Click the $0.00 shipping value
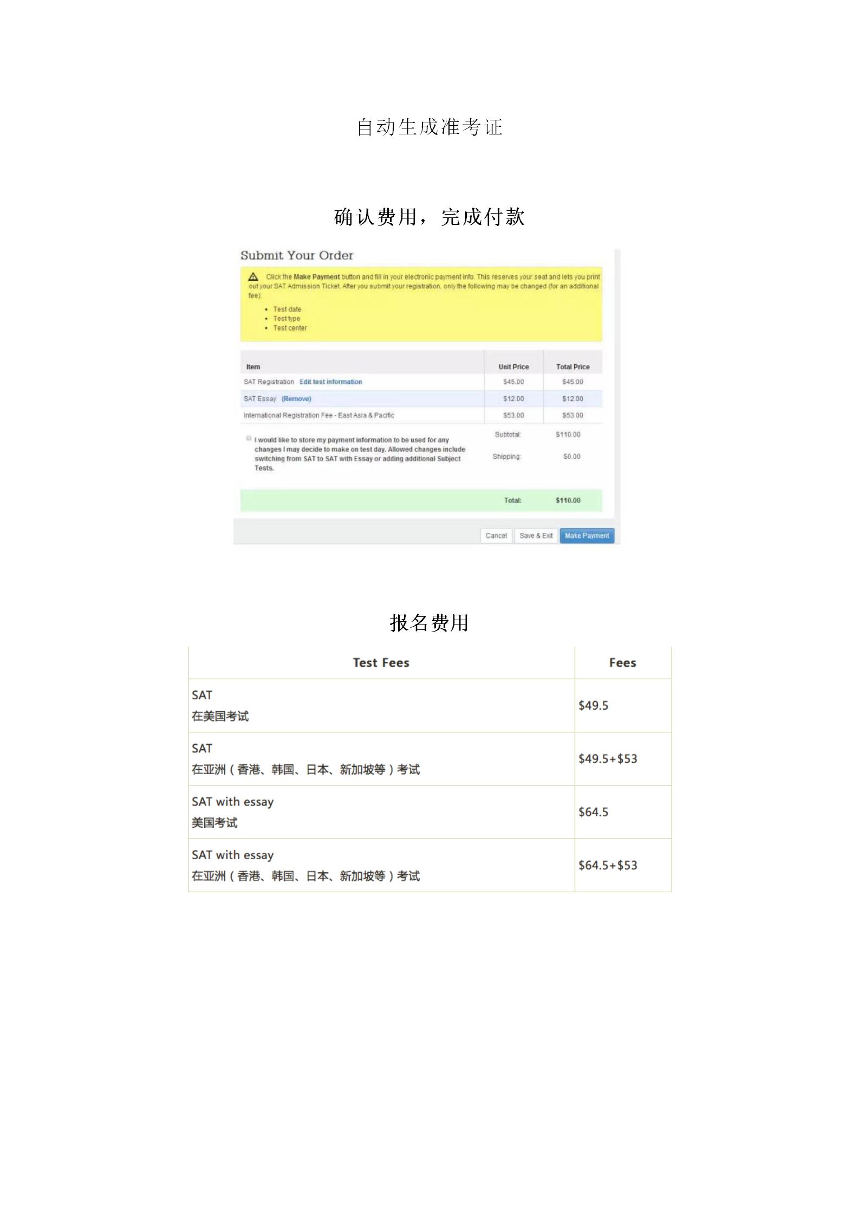 pos(571,456)
